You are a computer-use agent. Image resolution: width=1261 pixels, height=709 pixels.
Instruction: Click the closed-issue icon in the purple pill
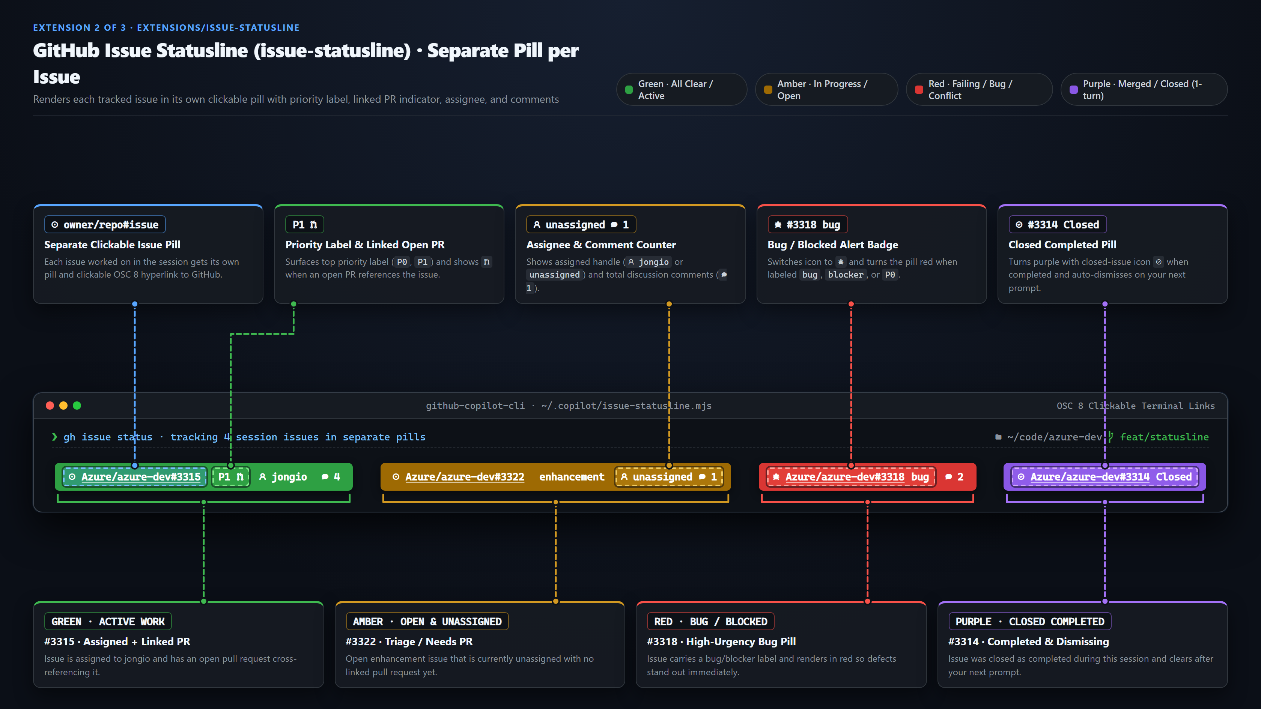click(x=1021, y=476)
